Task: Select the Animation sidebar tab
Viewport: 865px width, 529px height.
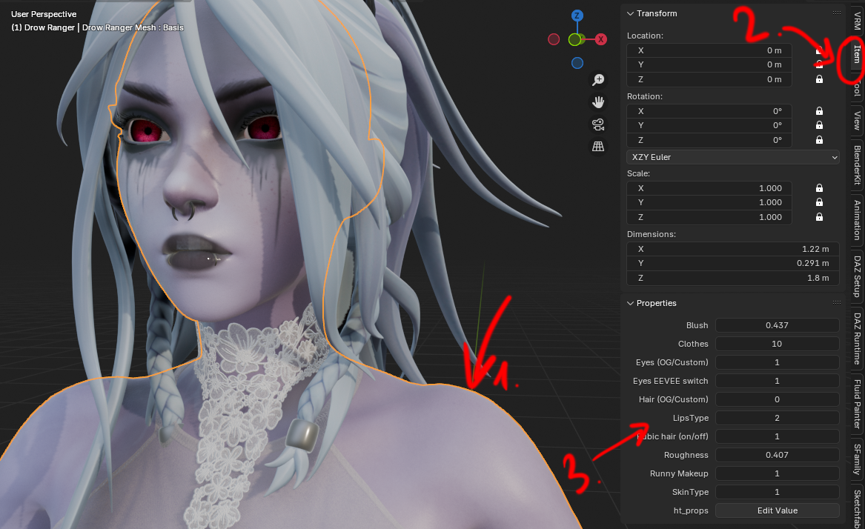Action: (x=857, y=219)
